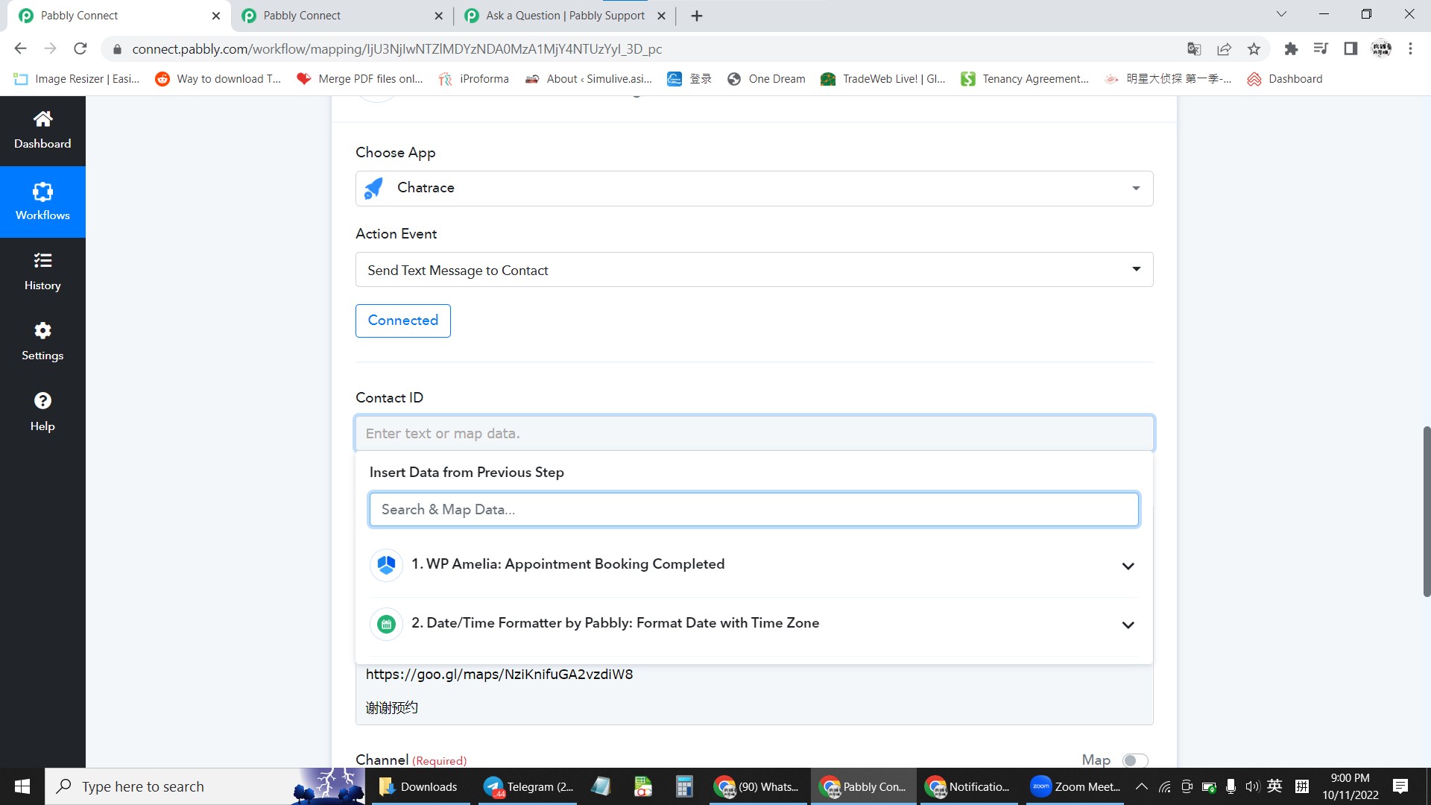This screenshot has width=1431, height=805.
Task: Open the Way to download bookmark
Action: click(x=218, y=79)
